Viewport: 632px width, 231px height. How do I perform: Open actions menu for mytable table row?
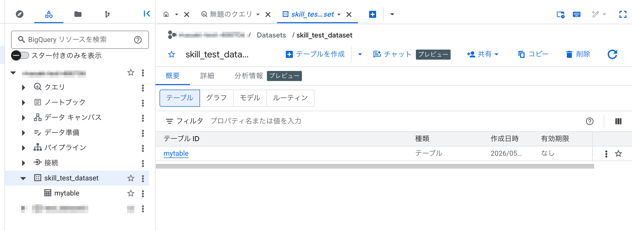click(x=606, y=154)
